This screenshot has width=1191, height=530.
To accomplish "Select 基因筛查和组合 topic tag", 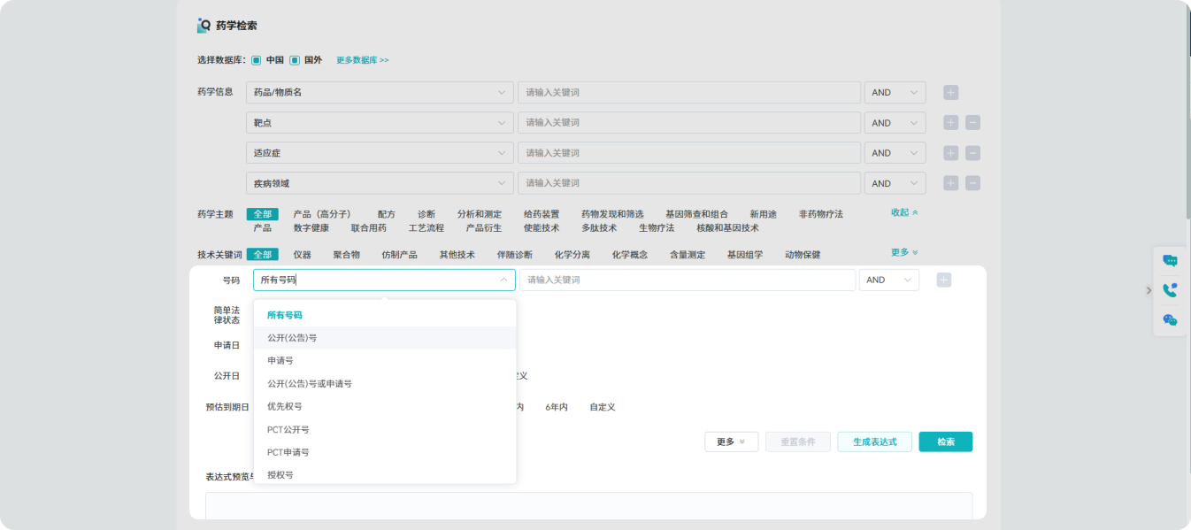I will click(697, 214).
